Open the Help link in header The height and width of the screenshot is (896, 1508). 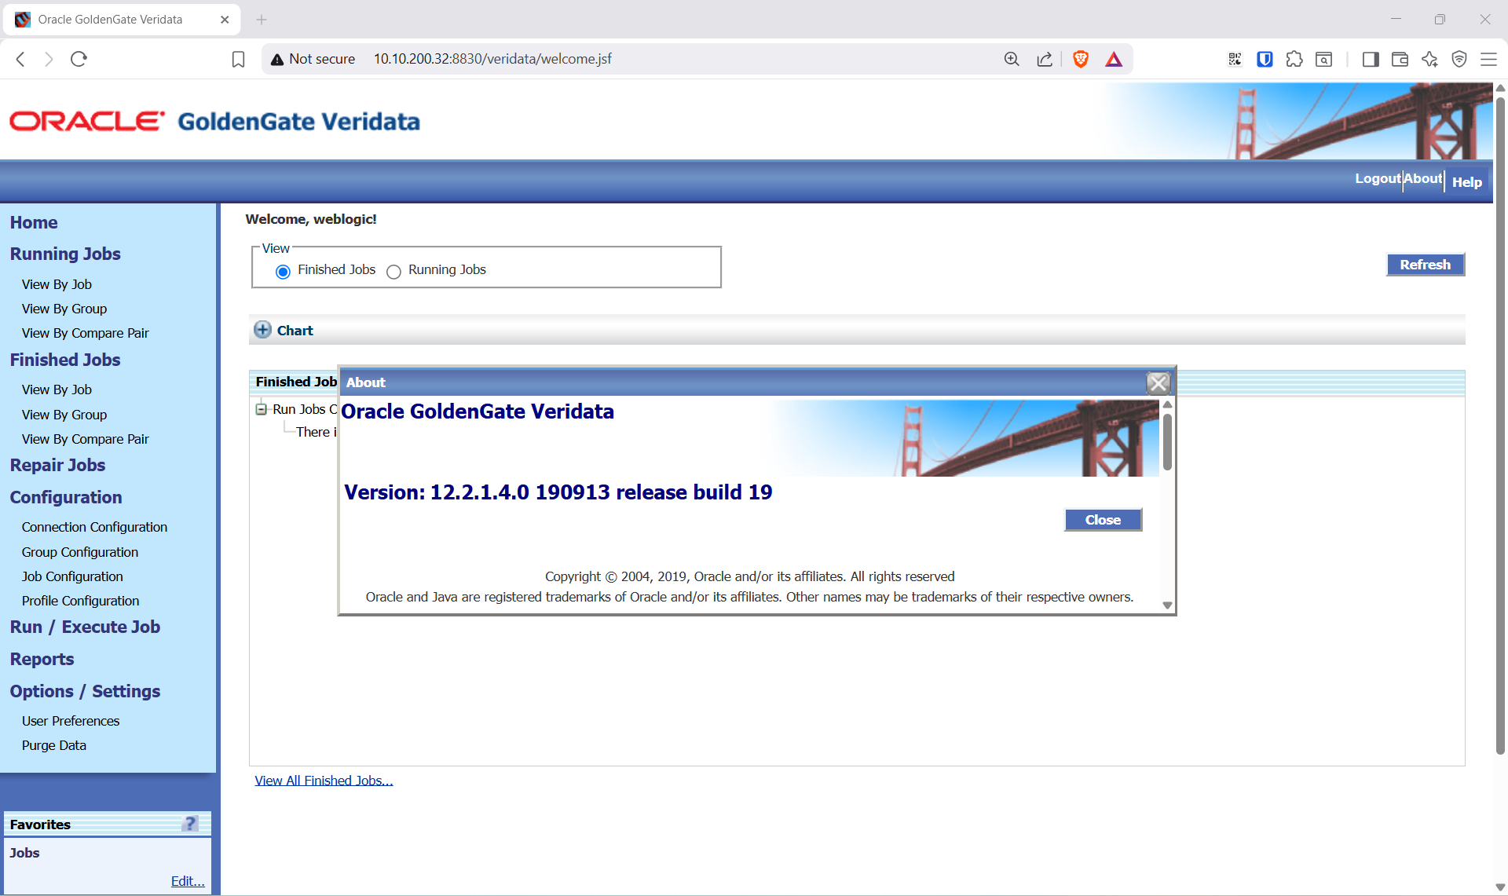[x=1467, y=182]
